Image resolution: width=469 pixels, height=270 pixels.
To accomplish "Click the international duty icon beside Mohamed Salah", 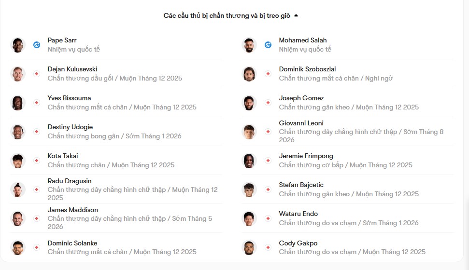I will coord(268,45).
